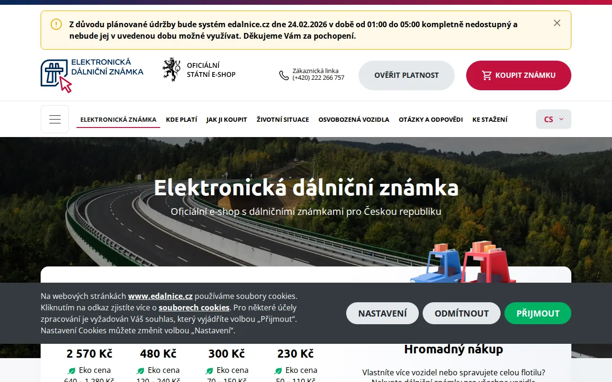612x382 pixels.
Task: Click the Eko cena leaf under 230 Kč
Action: click(278, 371)
